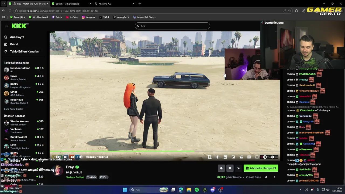Image resolution: width=345 pixels, height=194 pixels.
Task: Open WarriorWomen recommended channel
Action: tap(24, 123)
